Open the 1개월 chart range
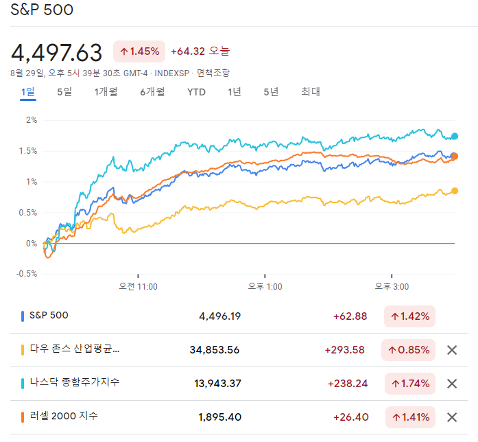478x442 pixels. tap(106, 92)
